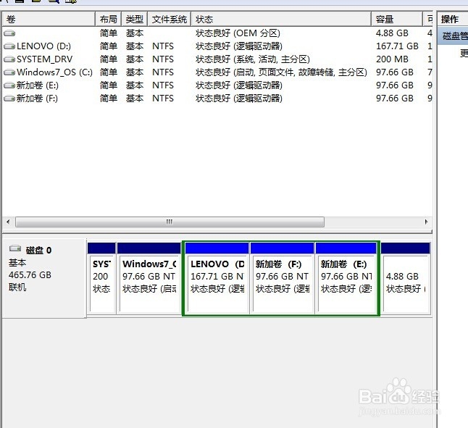Select the SYS 200 partition block on disk 0

point(101,278)
